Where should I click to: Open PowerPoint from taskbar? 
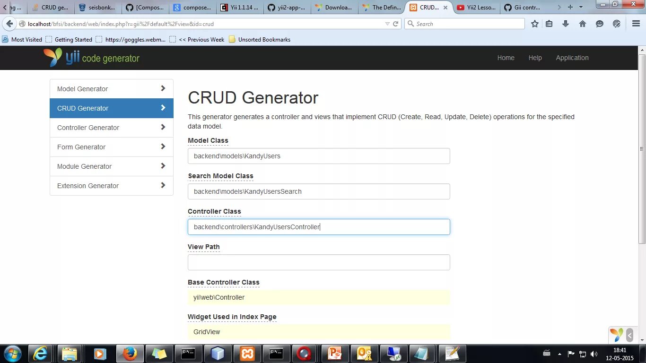335,354
